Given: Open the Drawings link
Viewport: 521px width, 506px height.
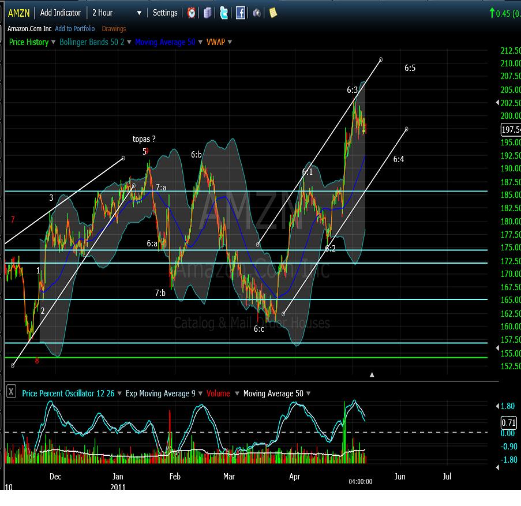Looking at the screenshot, I should coord(114,29).
